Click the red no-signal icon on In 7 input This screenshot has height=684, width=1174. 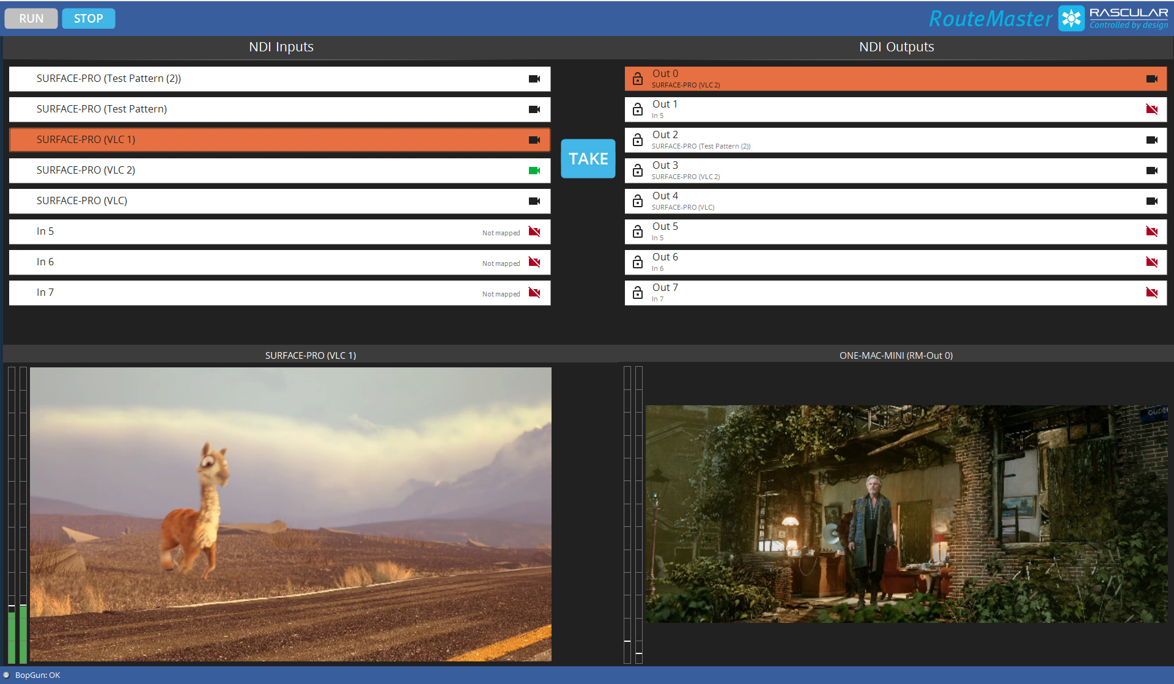[534, 293]
